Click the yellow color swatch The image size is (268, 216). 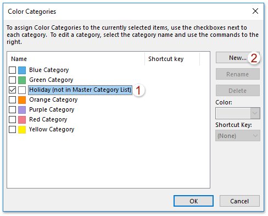(x=22, y=129)
